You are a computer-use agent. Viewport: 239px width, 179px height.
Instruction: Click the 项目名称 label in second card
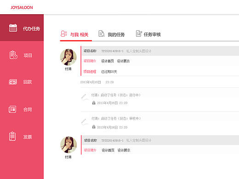coord(91,140)
